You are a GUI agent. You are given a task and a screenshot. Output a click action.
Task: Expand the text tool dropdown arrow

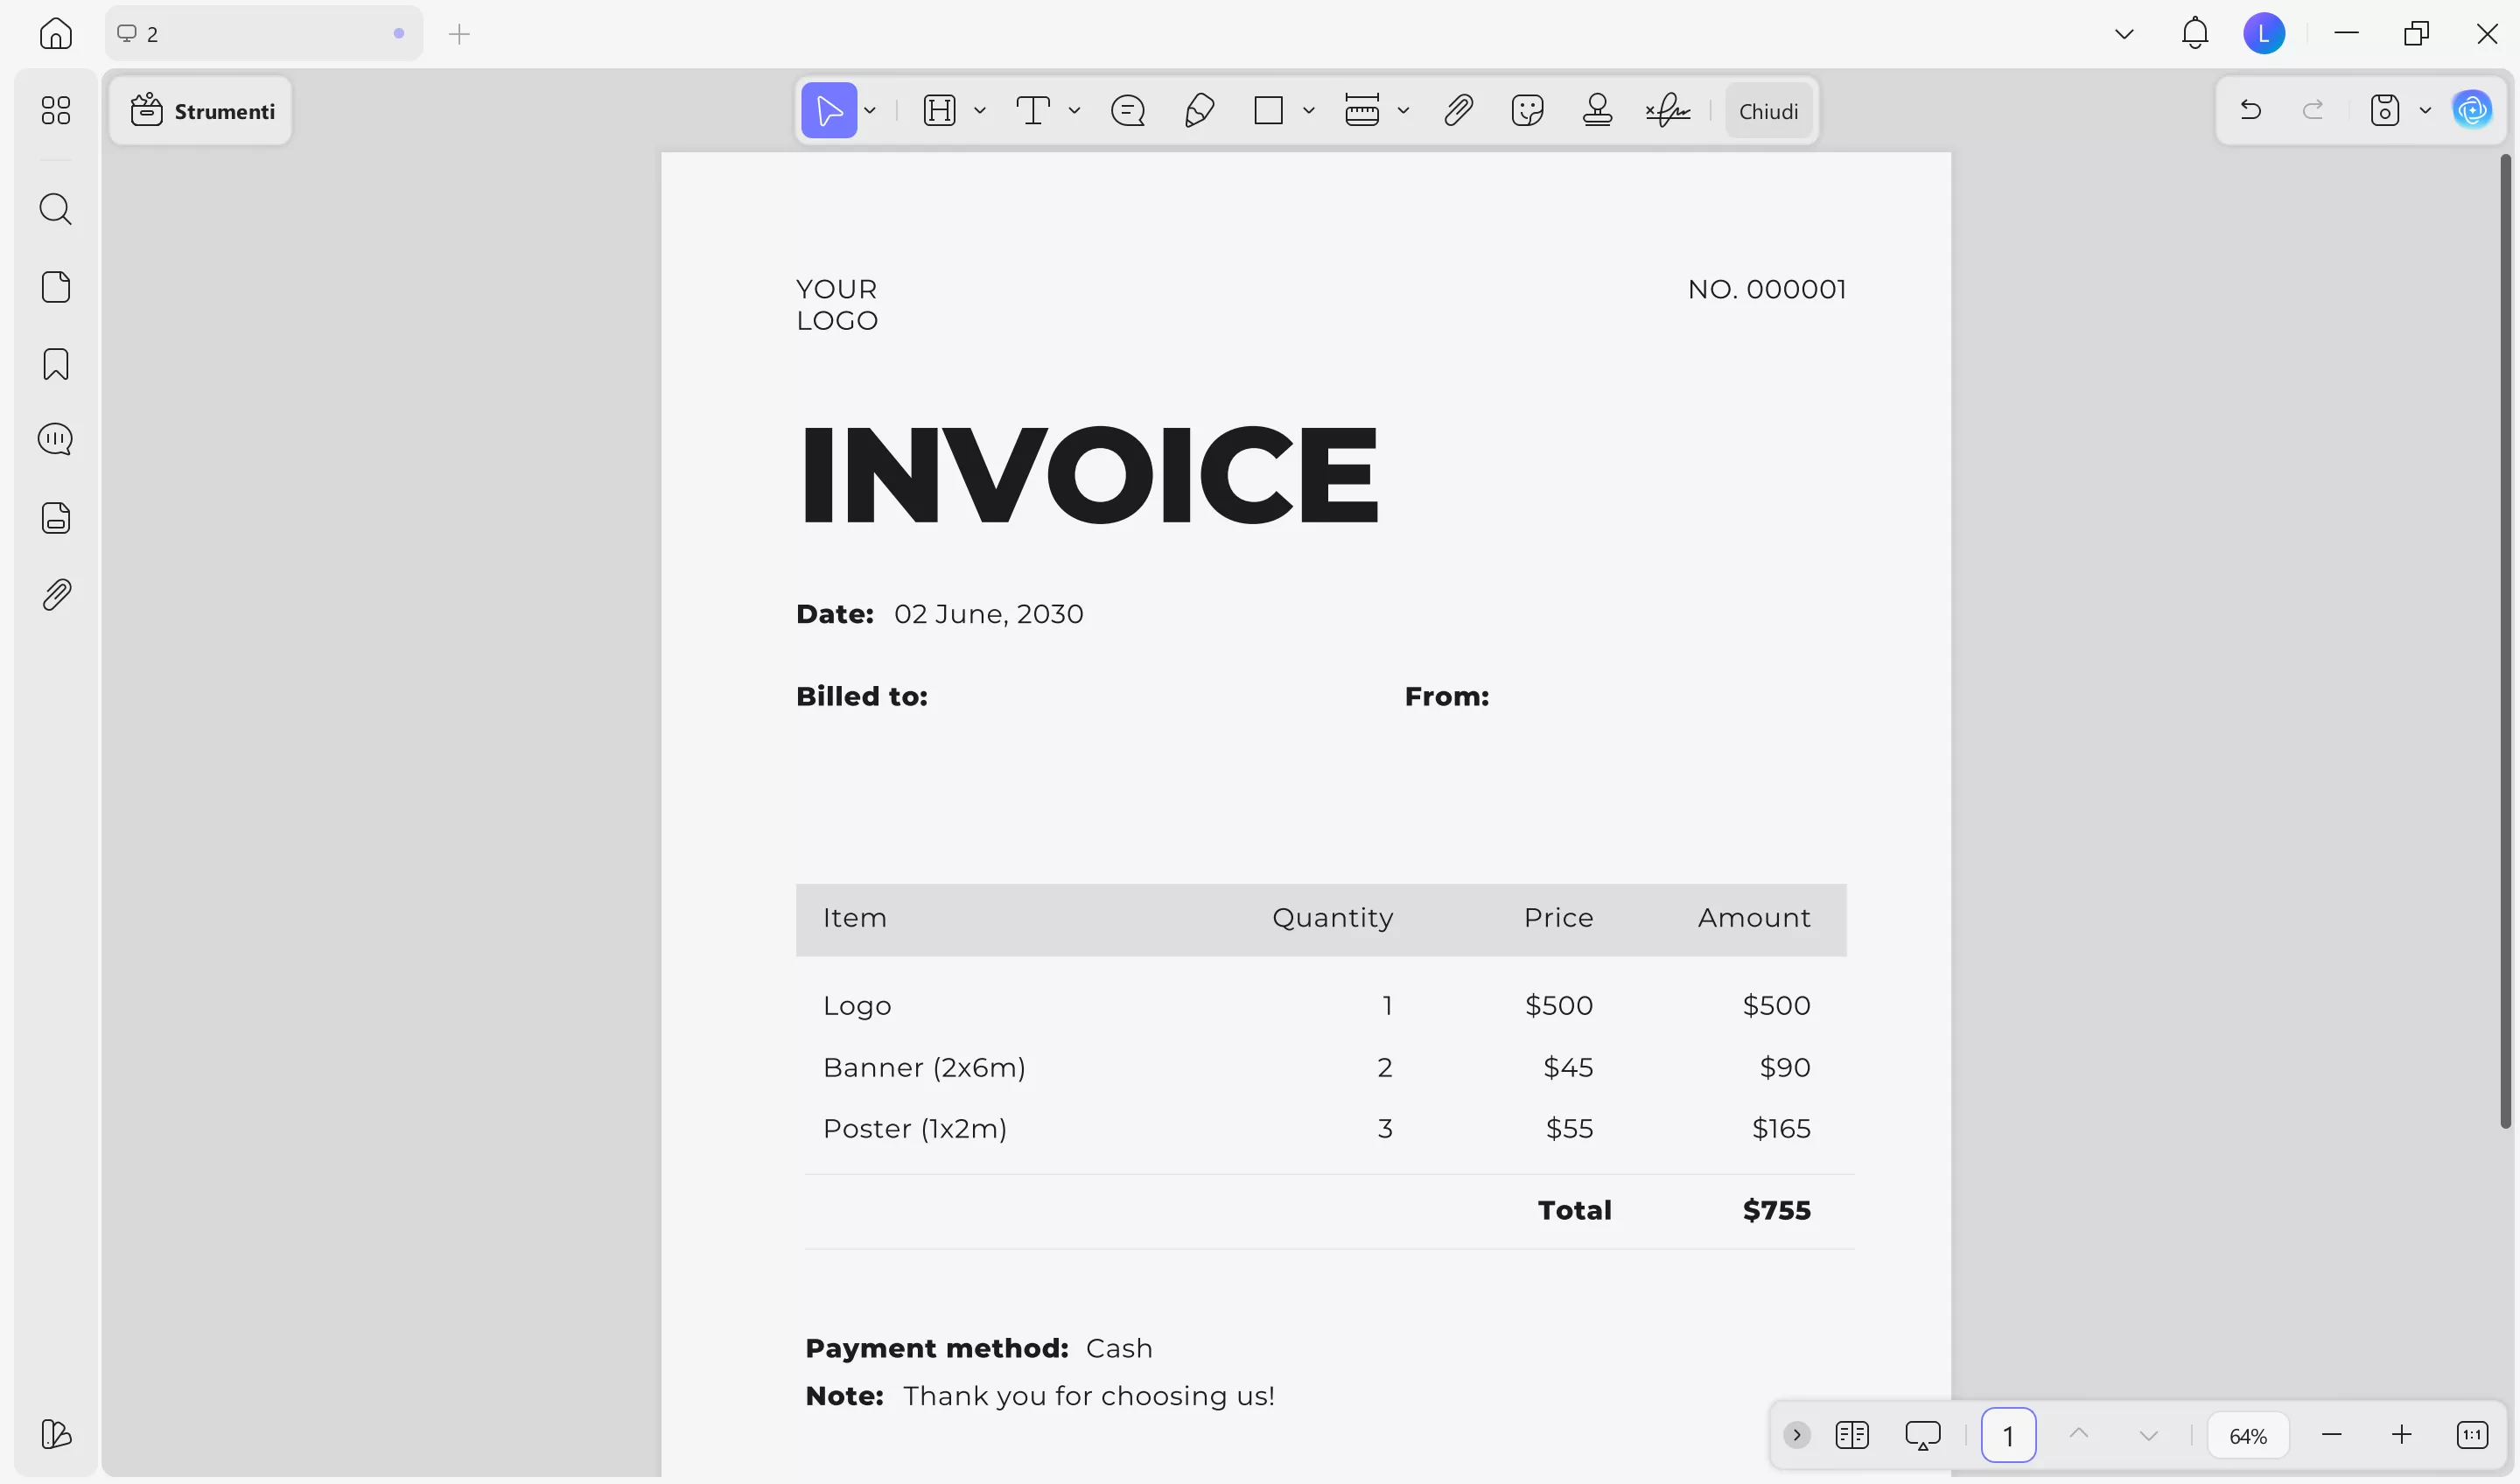[1075, 110]
